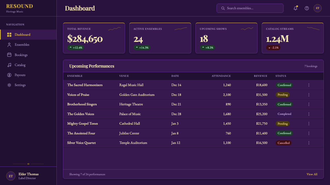Image resolution: width=330 pixels, height=185 pixels.
Task: Open row menu for Mighty Gospel Tones
Action: pos(309,124)
